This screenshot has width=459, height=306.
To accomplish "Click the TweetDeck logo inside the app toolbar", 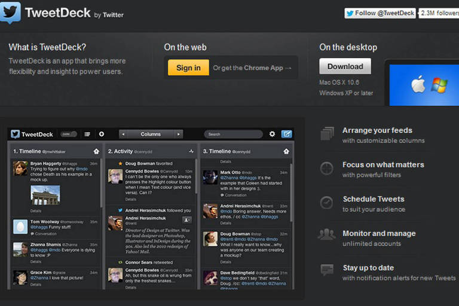I will (x=32, y=134).
